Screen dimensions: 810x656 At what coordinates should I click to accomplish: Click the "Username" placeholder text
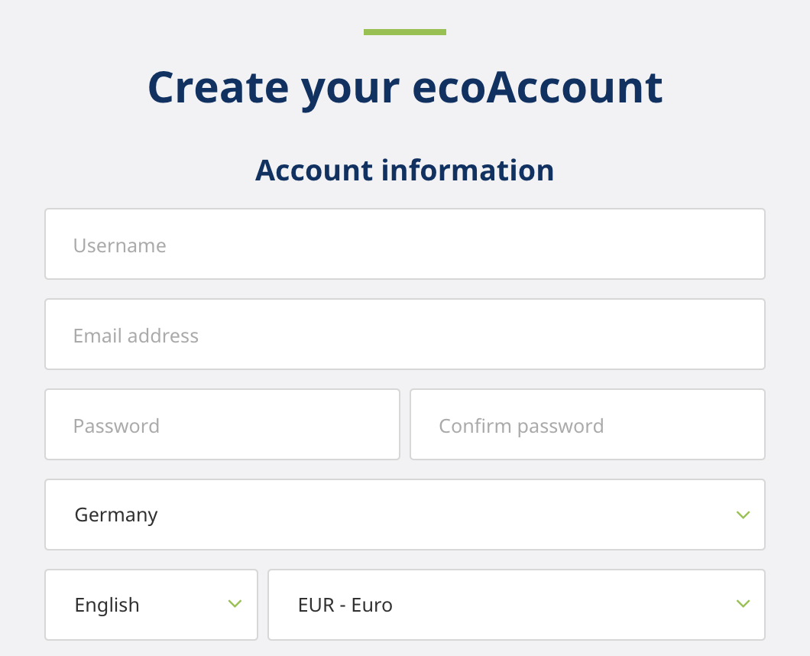pyautogui.click(x=120, y=245)
